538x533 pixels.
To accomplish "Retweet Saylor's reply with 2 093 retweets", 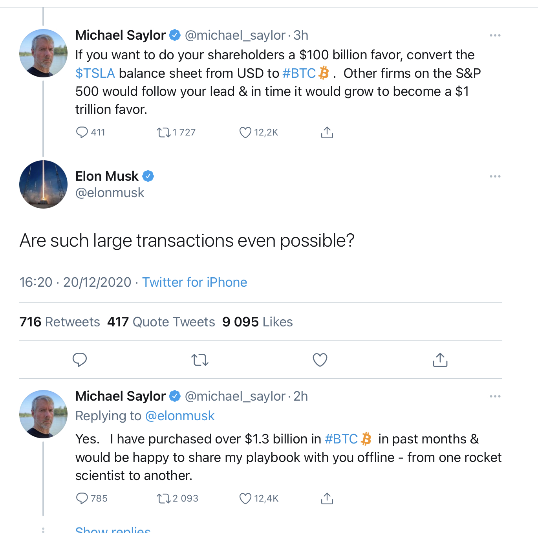I will 163,498.
